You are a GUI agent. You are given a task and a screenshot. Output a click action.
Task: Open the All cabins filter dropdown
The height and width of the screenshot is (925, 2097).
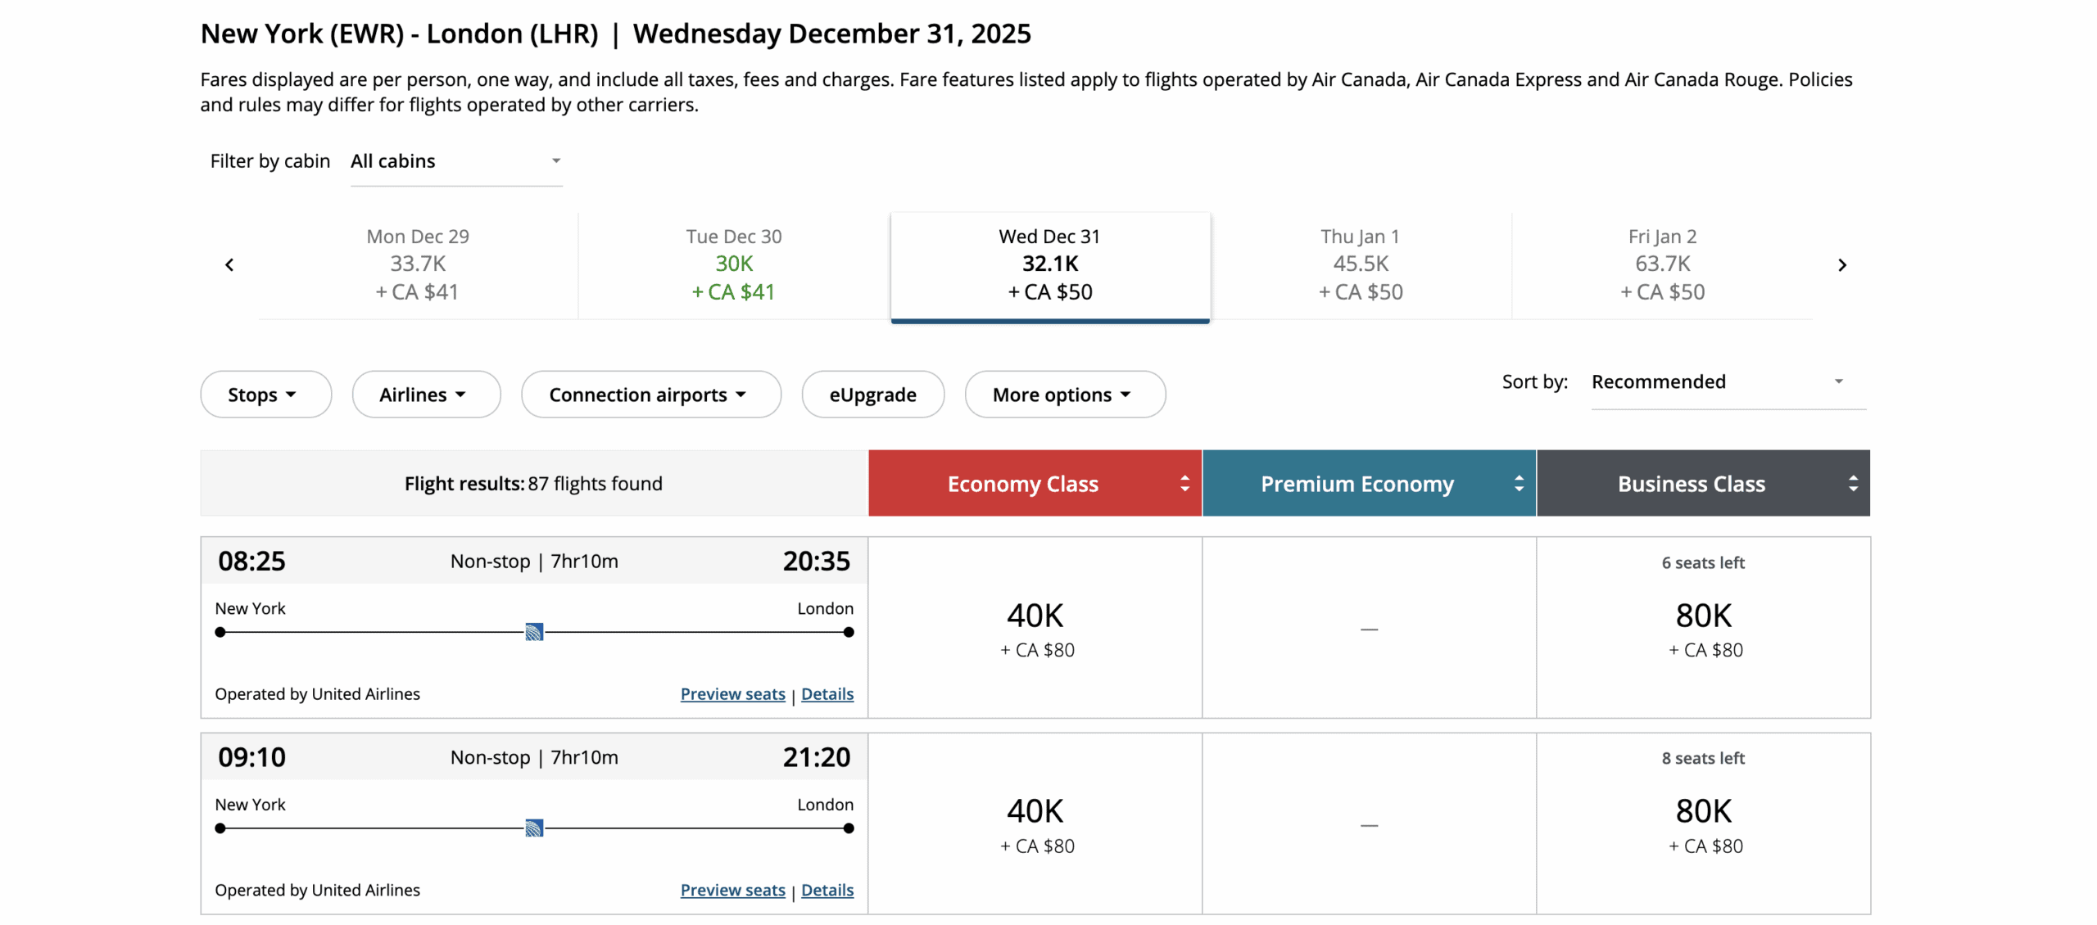pyautogui.click(x=456, y=160)
